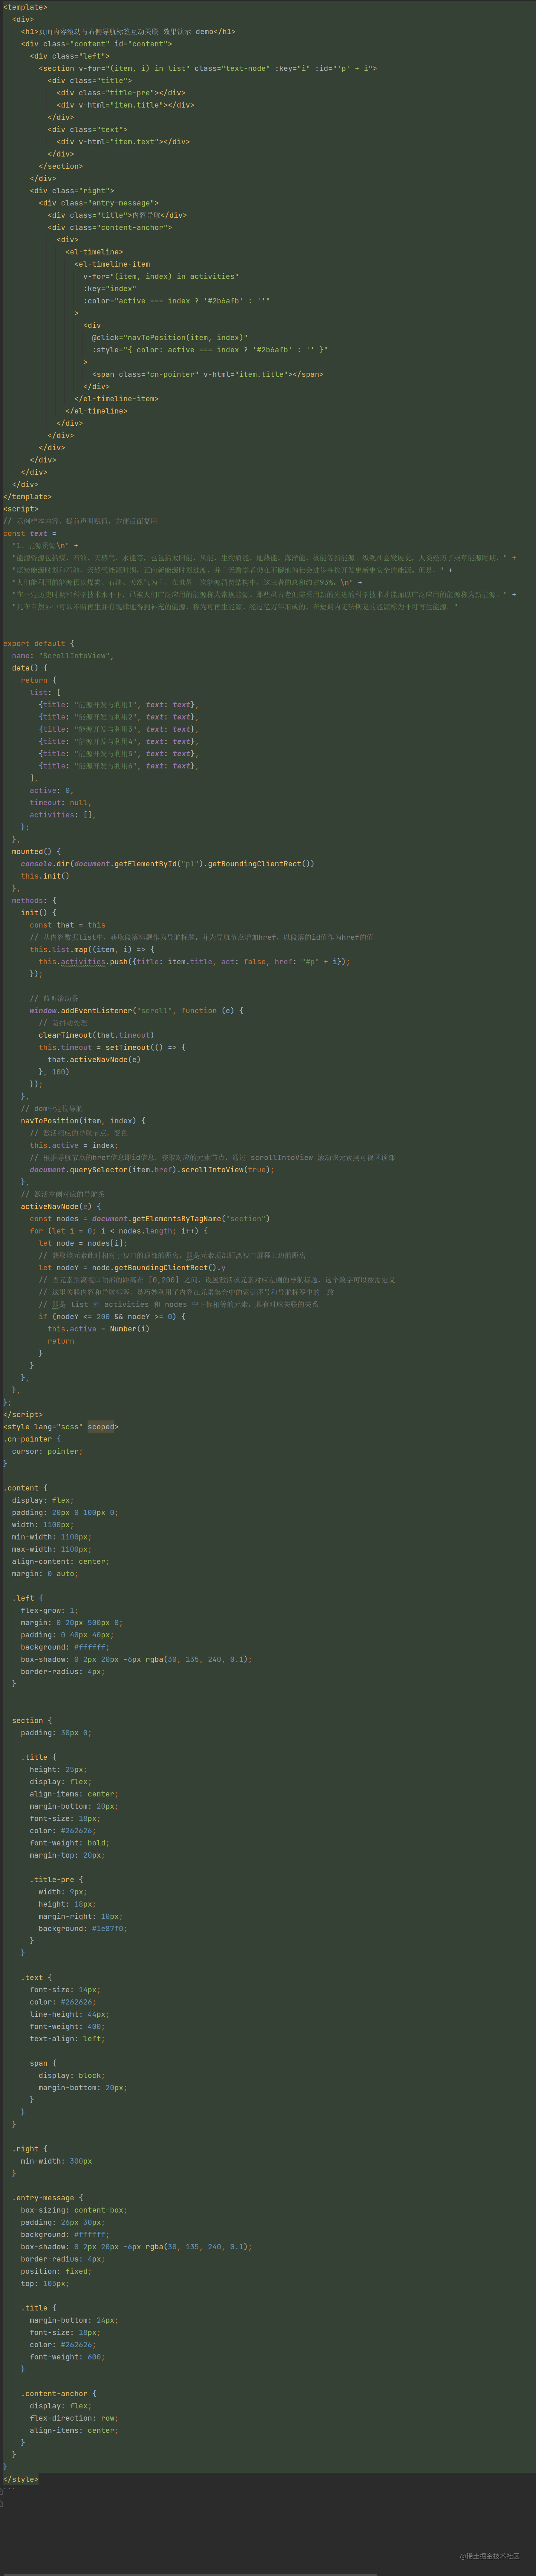Select the name: "ScrollIntoView" line
Screen dimensions: 536x2576
click(x=63, y=656)
